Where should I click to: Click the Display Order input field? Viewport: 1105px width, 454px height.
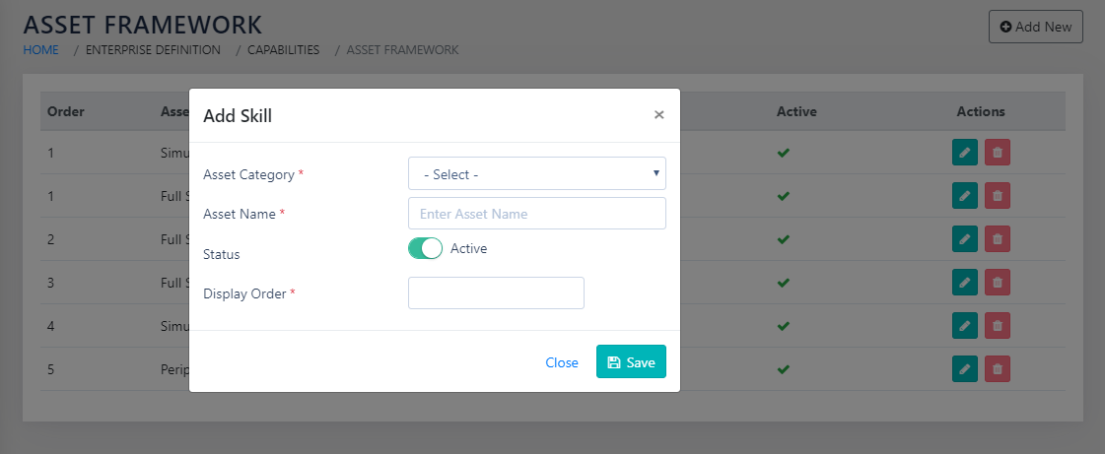point(496,293)
